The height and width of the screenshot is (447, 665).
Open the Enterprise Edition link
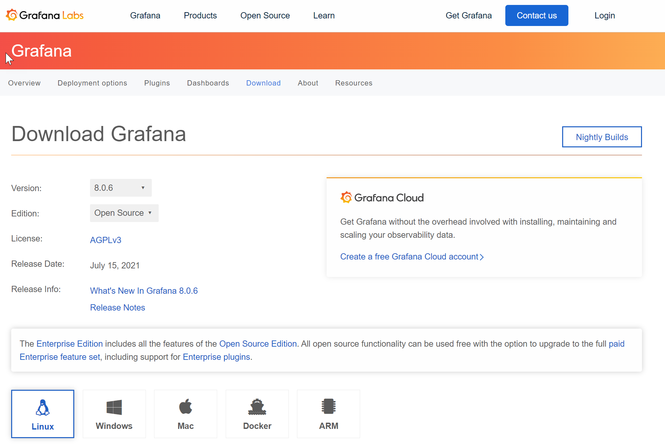coord(70,344)
